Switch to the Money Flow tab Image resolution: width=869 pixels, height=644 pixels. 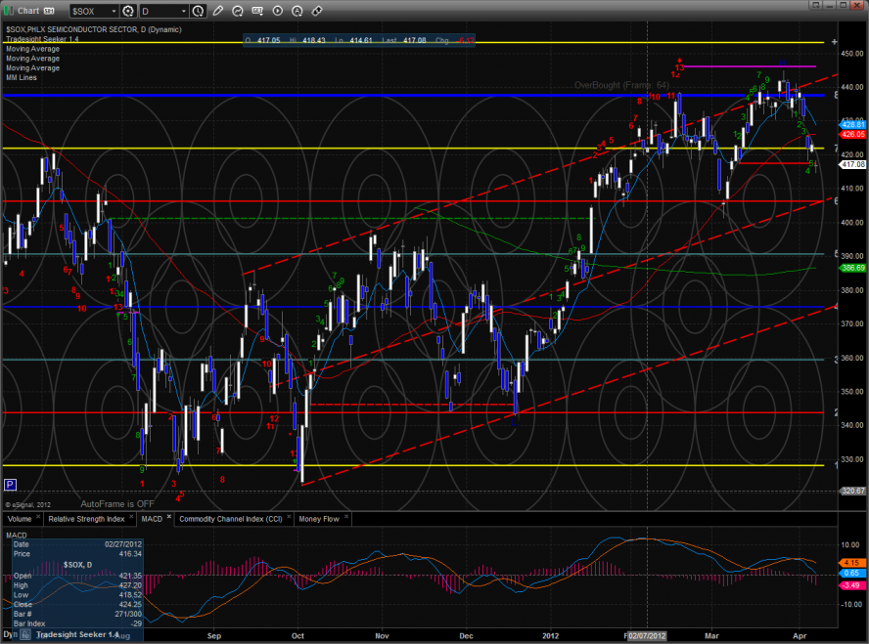pos(317,518)
